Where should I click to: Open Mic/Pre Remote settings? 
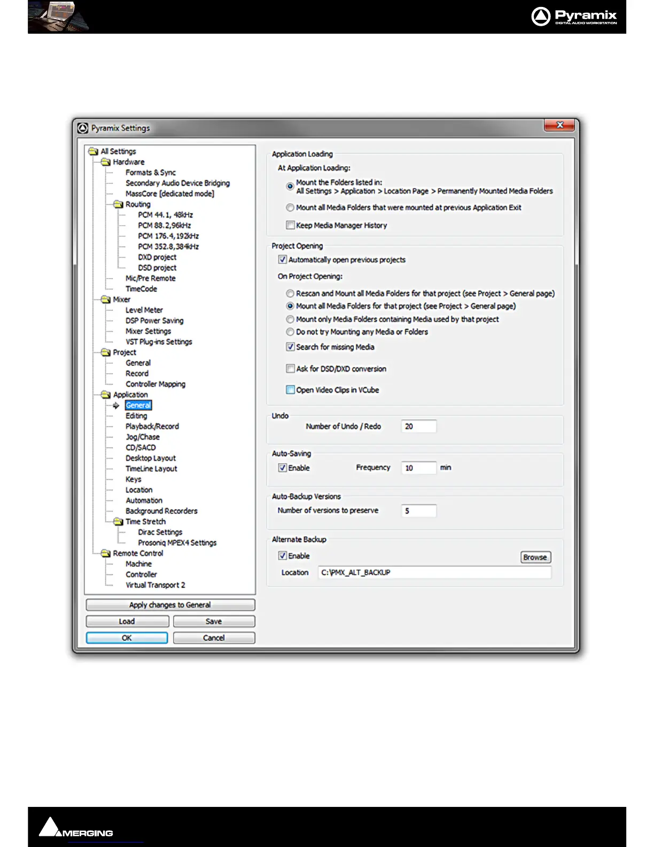(150, 278)
